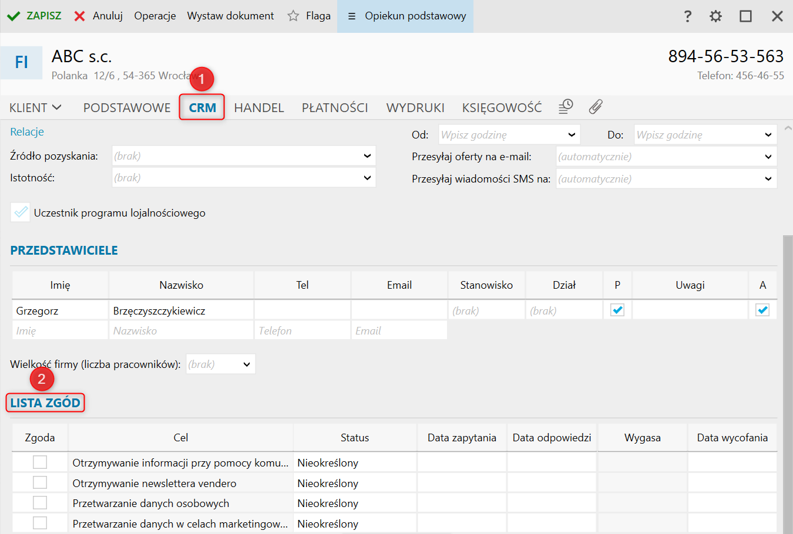Click the vertical scrollbar

[788, 384]
